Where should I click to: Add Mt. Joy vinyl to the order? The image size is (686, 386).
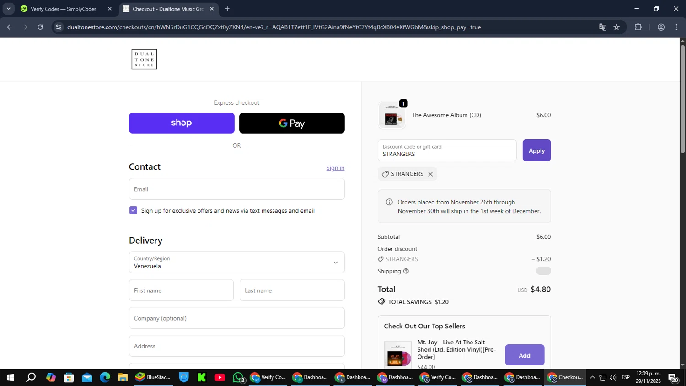[525, 355]
